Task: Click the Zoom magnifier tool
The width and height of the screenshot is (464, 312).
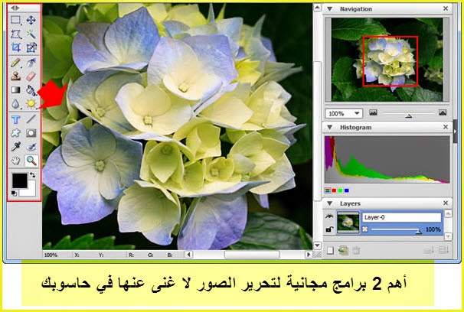Action: click(x=31, y=160)
